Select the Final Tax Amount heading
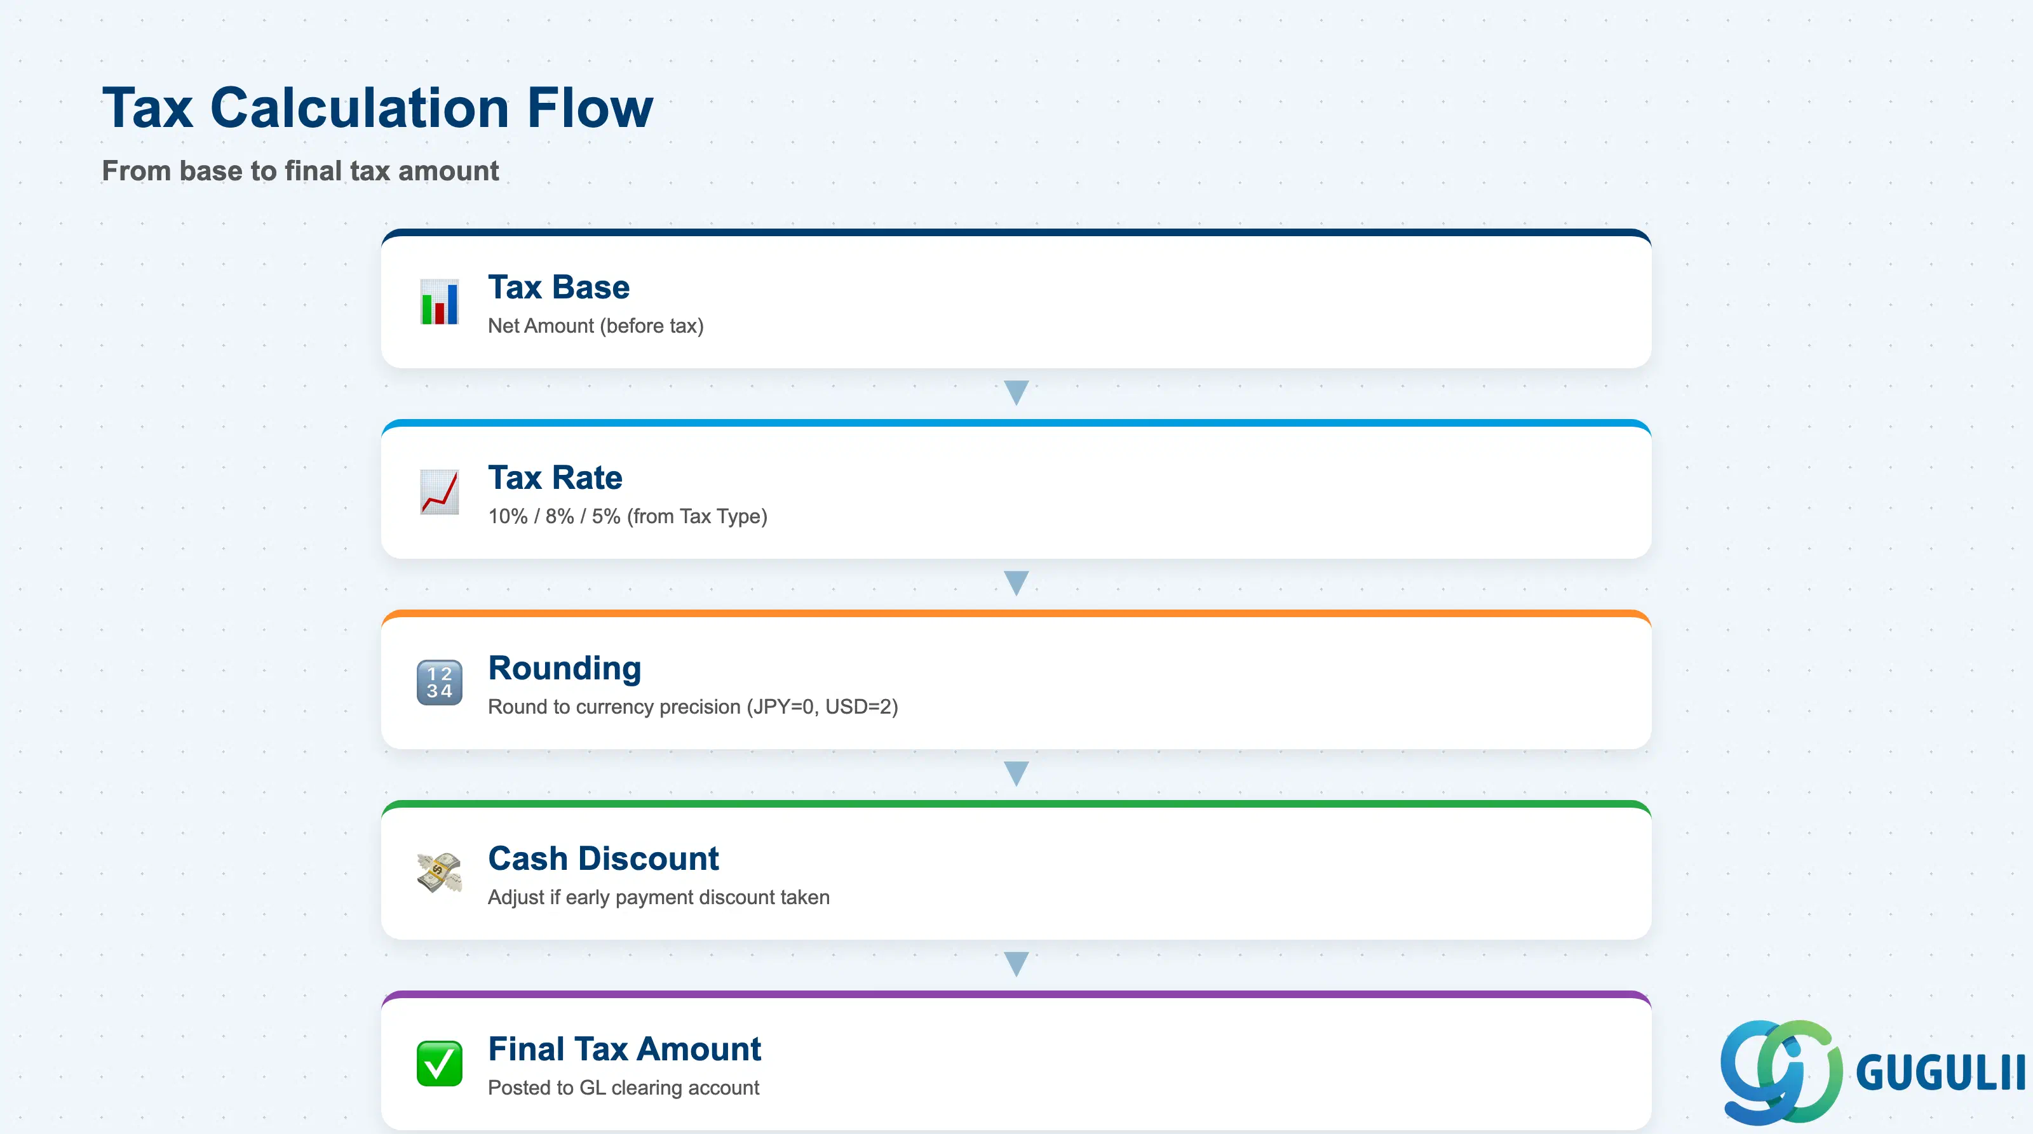2033x1134 pixels. coord(625,1049)
